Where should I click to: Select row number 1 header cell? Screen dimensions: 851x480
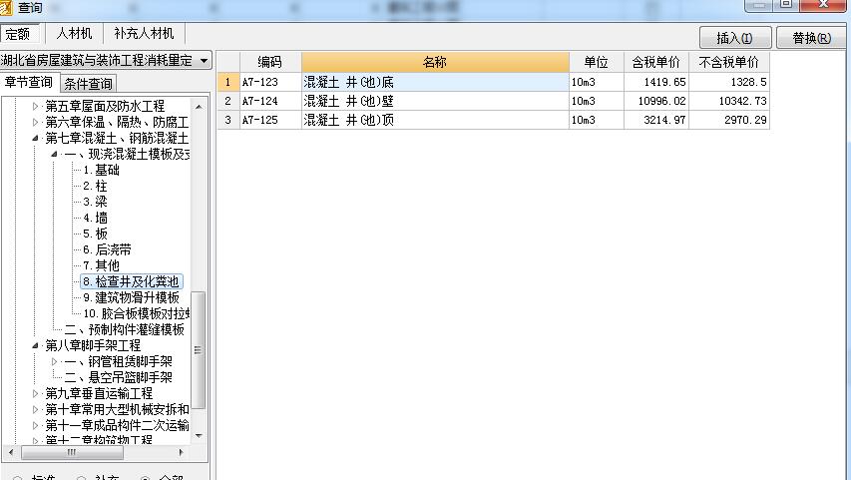point(227,82)
